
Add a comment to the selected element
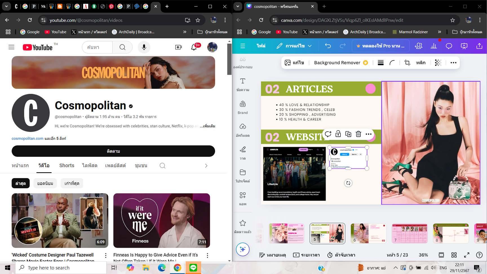click(x=328, y=134)
